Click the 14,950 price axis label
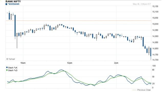 pyautogui.click(x=155, y=30)
